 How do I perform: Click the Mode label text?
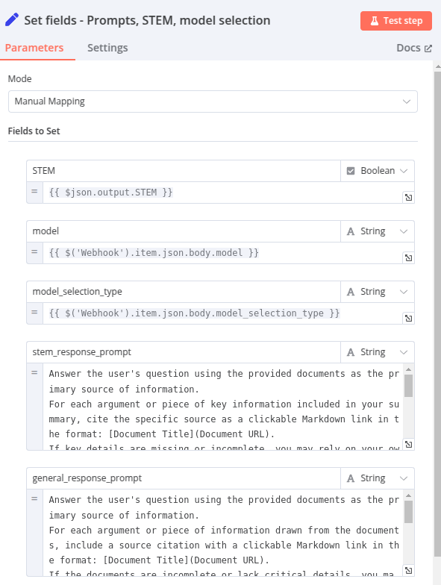(19, 79)
